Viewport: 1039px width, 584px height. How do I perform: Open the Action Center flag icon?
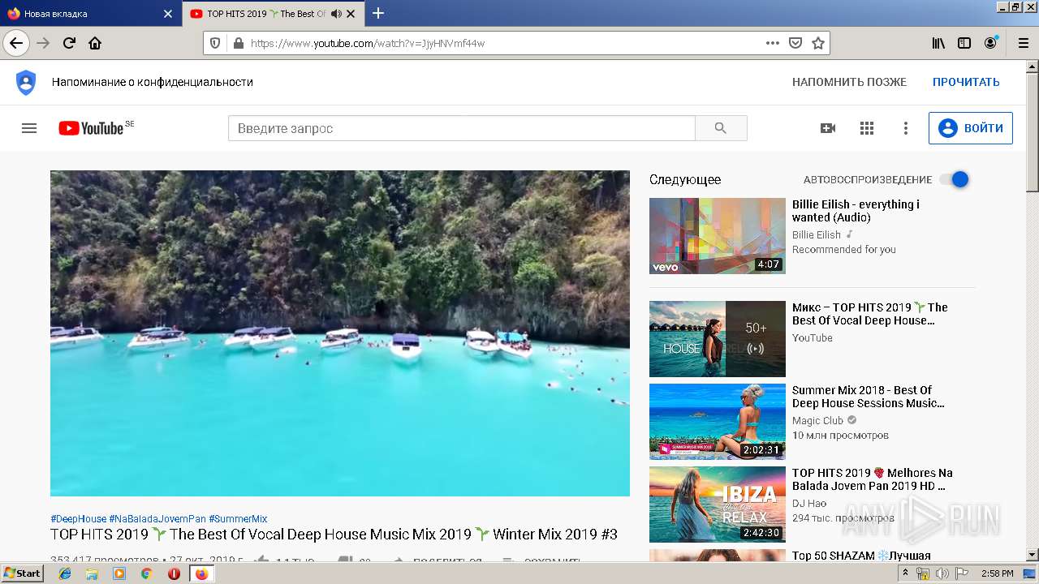961,573
